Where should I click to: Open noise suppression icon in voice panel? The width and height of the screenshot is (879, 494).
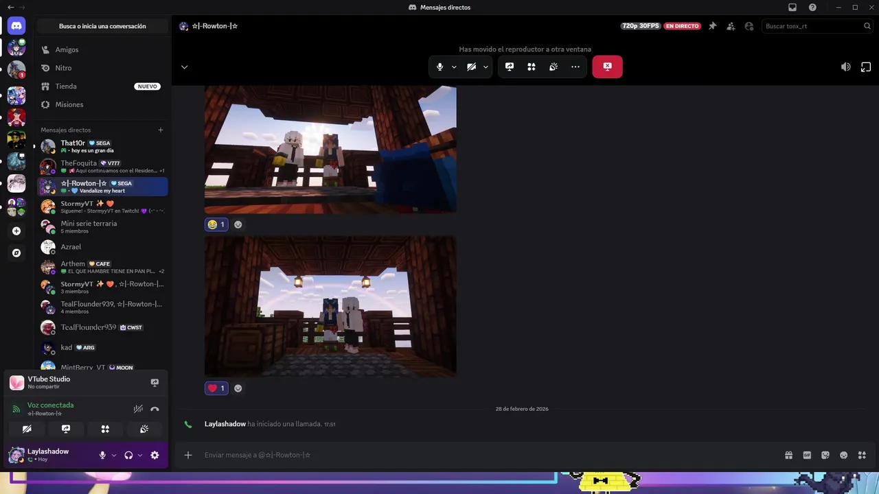point(138,409)
